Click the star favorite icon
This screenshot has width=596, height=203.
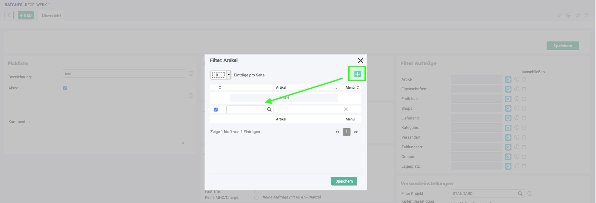[x=578, y=15]
